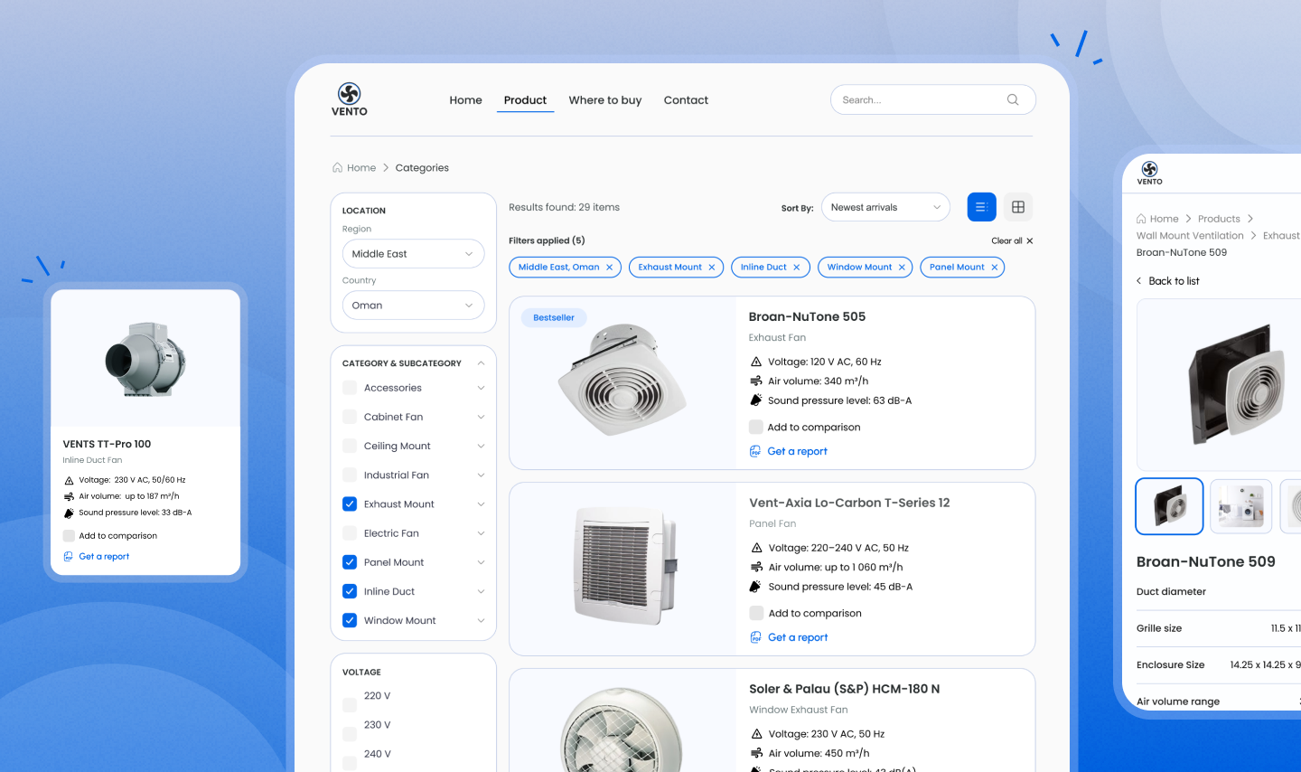
Task: Collapse the Category & Subcategory section
Action: pyautogui.click(x=481, y=363)
